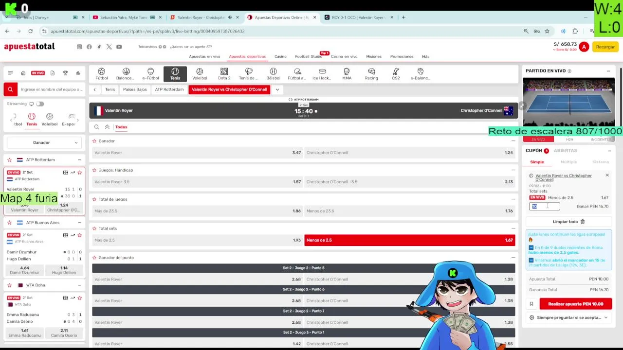
Task: Open the Instagram social icon
Action: pos(79,47)
